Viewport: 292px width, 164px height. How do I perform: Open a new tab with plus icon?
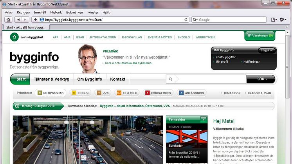pos(287,27)
